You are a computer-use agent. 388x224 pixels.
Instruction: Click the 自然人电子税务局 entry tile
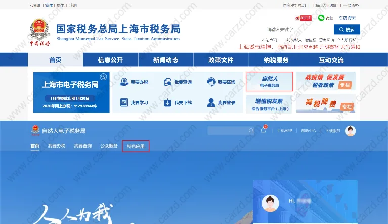(270, 81)
